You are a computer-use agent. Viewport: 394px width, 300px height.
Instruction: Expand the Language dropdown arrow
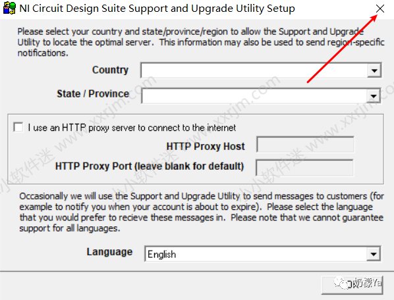tap(374, 254)
